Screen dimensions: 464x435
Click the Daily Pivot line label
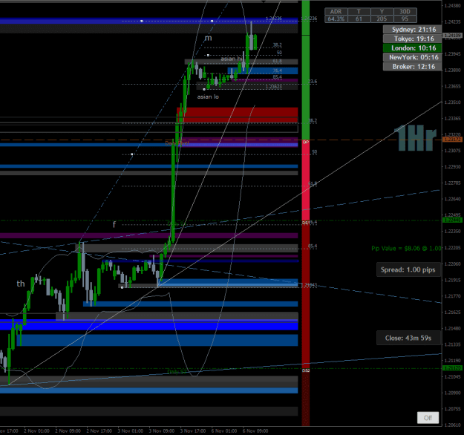177,143
